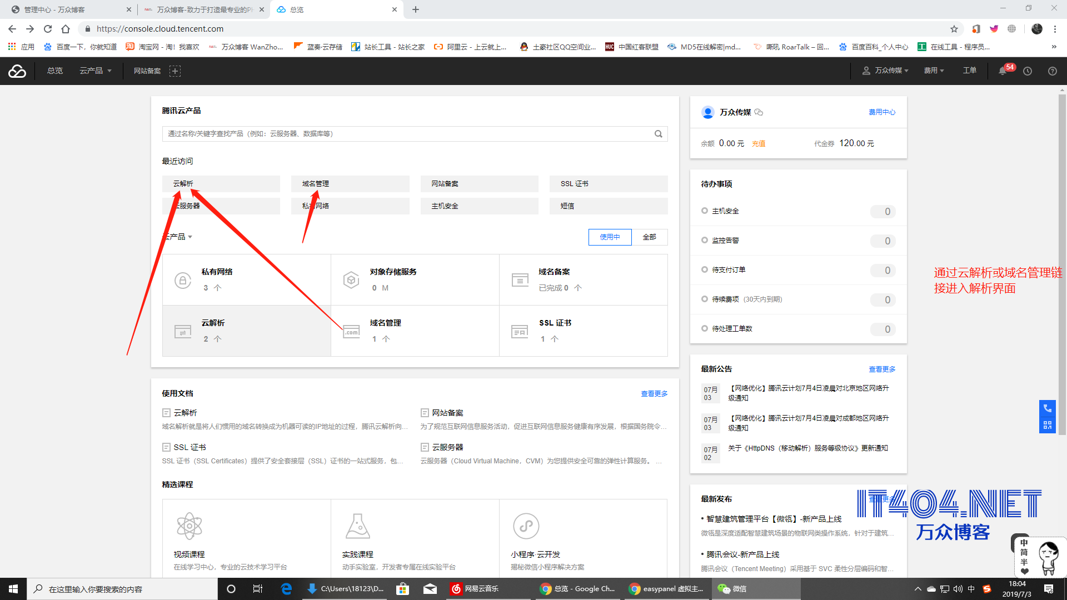Screen dimensions: 1067x600
Task: Open the help question mark icon
Action: click(x=1052, y=71)
